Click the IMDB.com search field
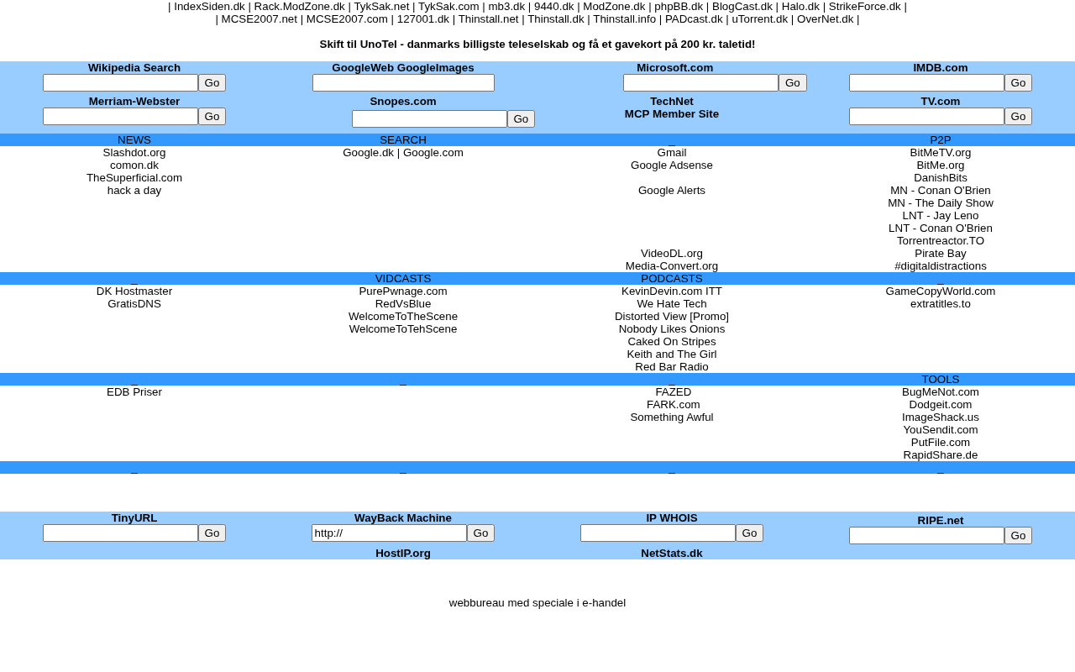This screenshot has height=672, width=1075. (x=926, y=83)
